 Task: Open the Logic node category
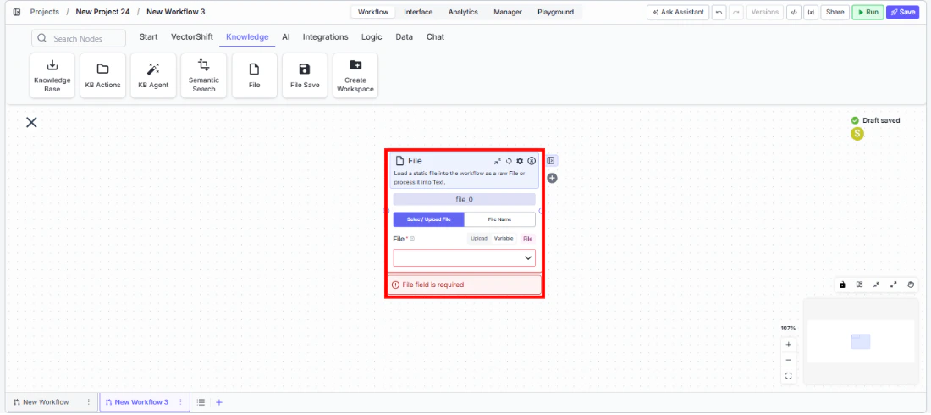372,37
